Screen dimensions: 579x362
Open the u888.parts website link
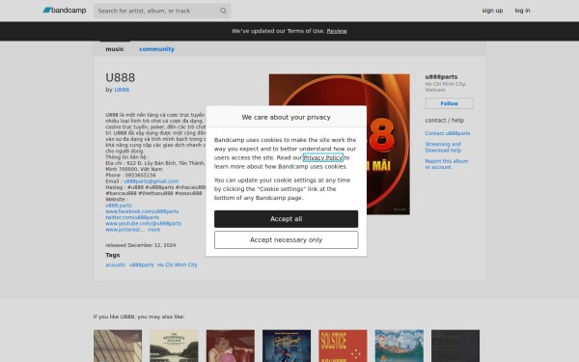pos(119,206)
